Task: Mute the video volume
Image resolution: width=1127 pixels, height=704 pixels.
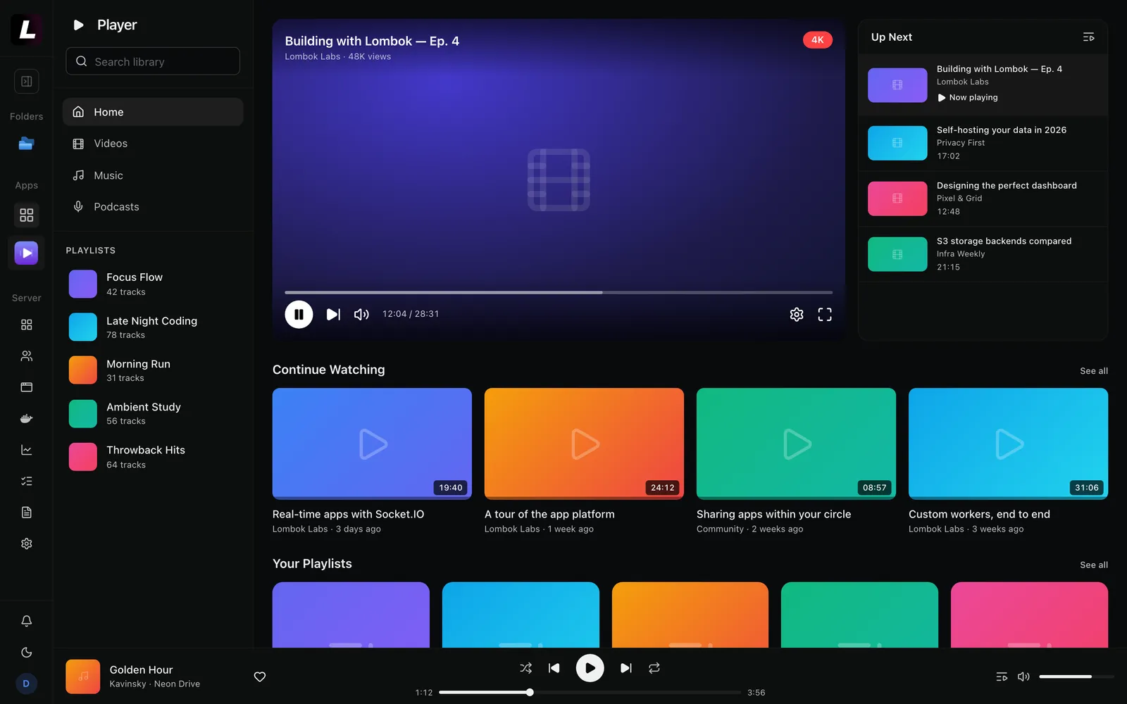Action: point(361,314)
